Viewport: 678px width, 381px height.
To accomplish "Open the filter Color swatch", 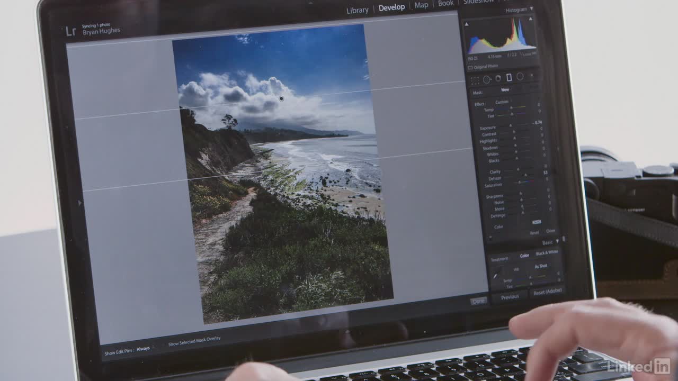I will [537, 222].
